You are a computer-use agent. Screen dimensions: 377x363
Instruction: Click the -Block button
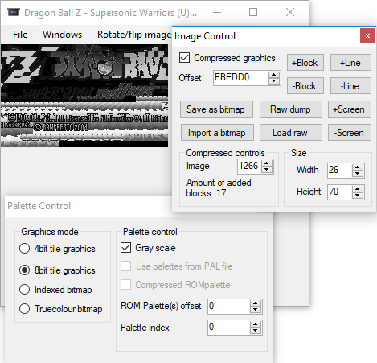(x=305, y=86)
